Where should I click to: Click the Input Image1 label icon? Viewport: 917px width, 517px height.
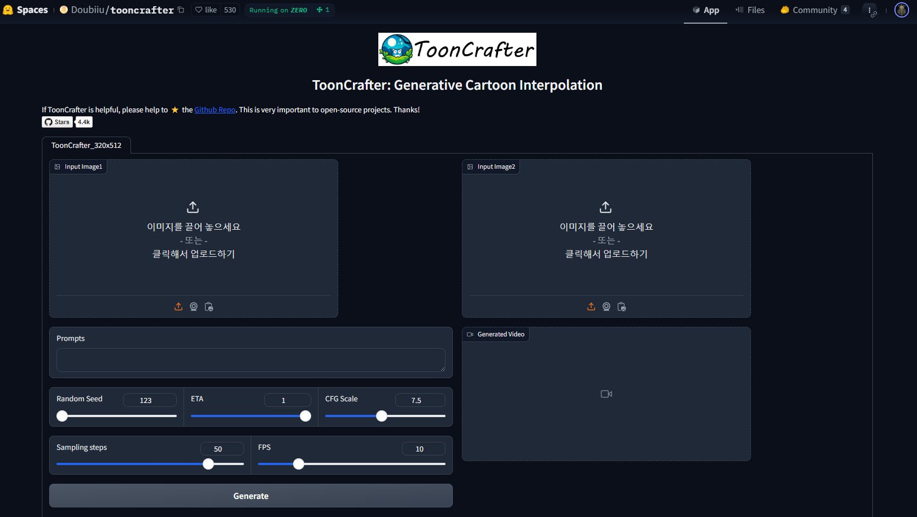pos(58,167)
